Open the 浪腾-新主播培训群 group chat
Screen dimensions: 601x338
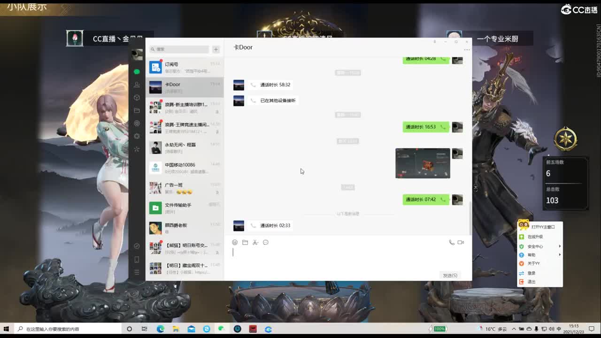click(x=185, y=108)
